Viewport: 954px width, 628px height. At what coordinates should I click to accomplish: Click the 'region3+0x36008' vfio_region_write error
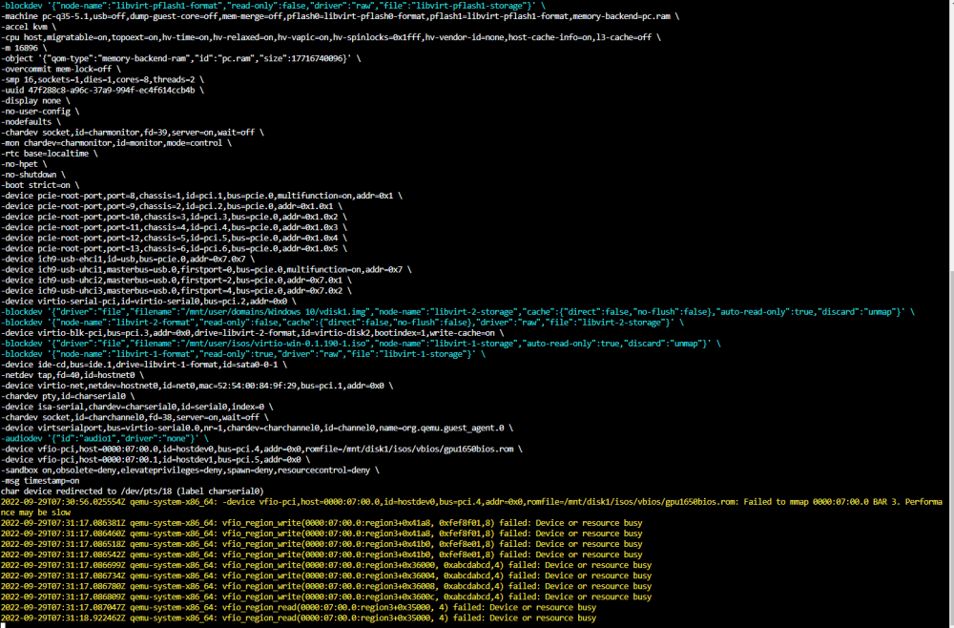click(326, 586)
